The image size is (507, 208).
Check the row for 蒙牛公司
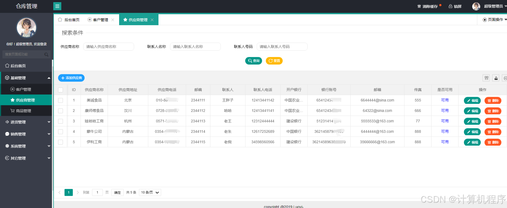tap(60, 132)
